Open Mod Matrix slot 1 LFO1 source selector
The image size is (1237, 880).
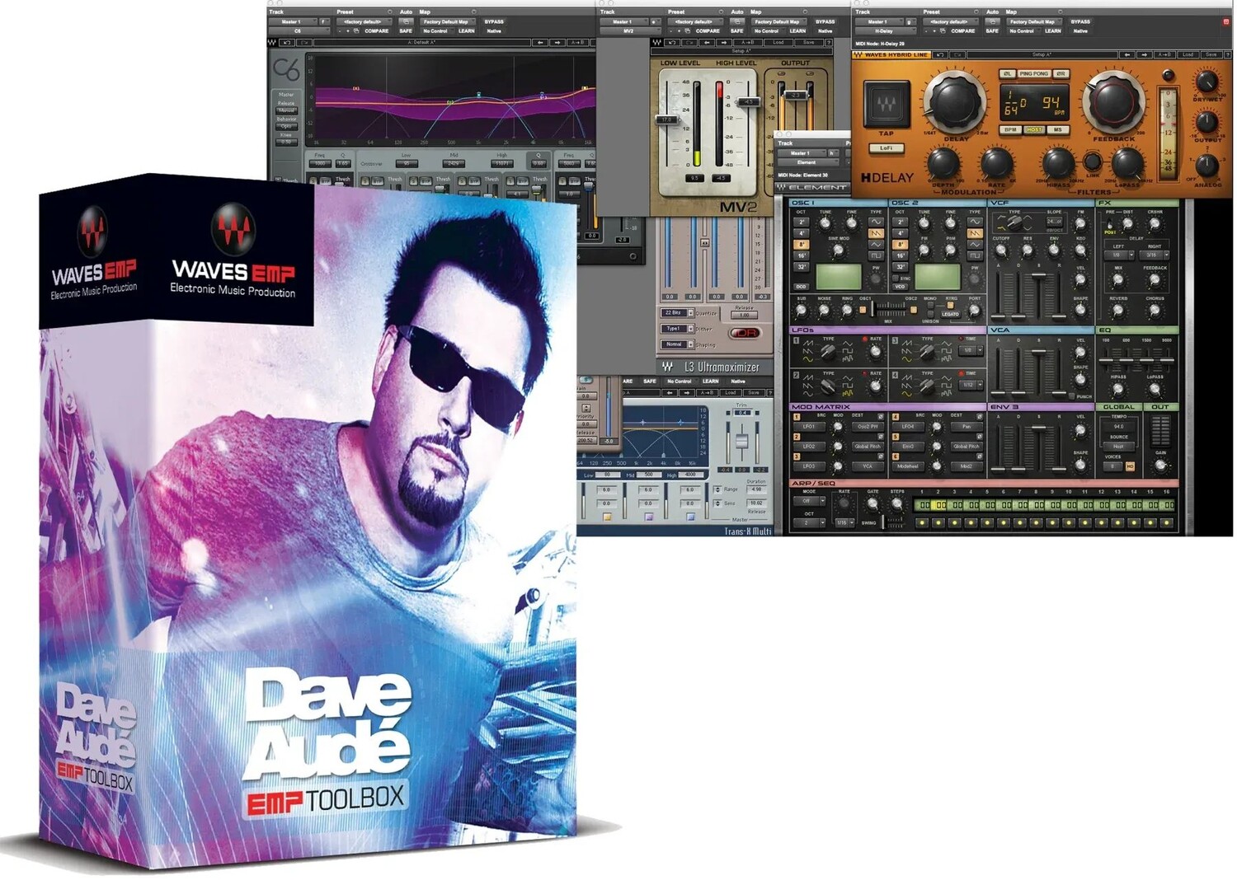(x=809, y=426)
